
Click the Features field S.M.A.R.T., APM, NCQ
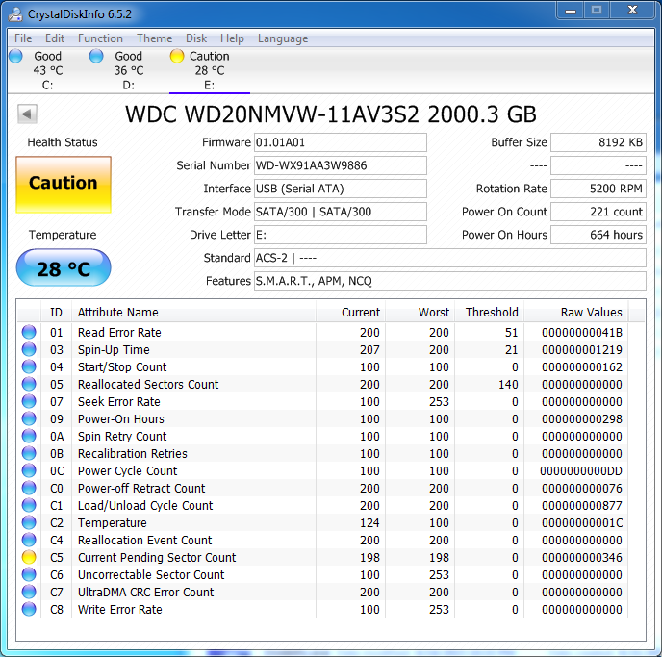click(450, 281)
